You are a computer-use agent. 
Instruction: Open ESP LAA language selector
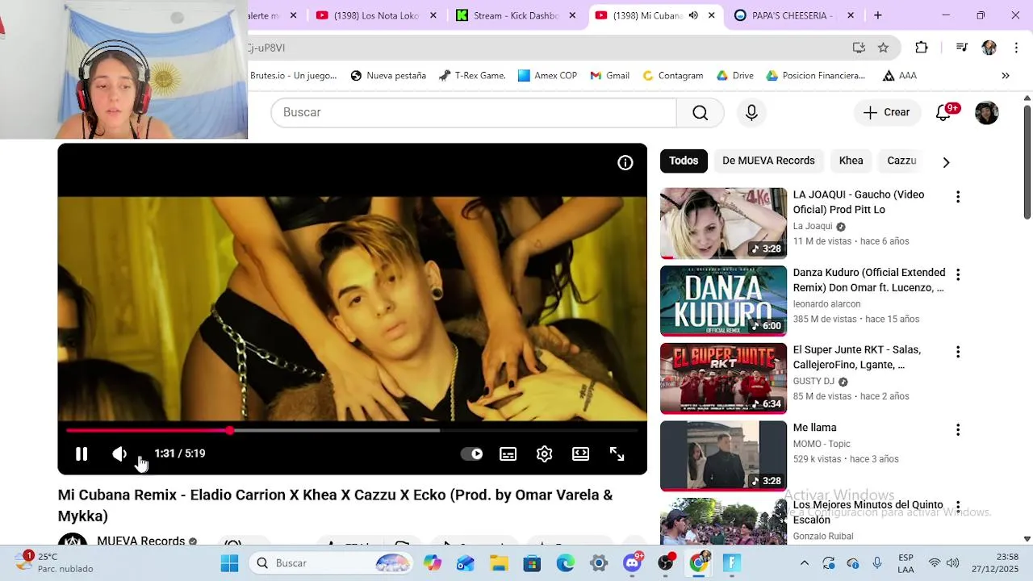905,562
